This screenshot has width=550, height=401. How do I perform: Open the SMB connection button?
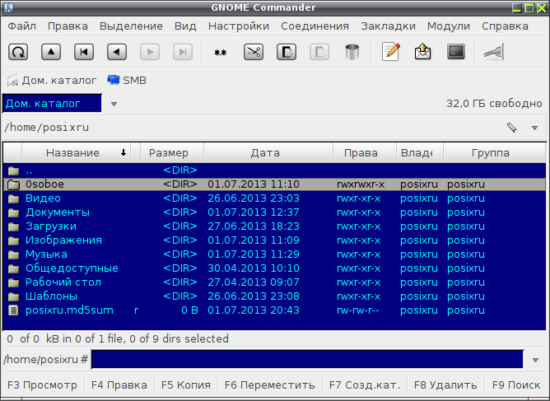[x=127, y=81]
